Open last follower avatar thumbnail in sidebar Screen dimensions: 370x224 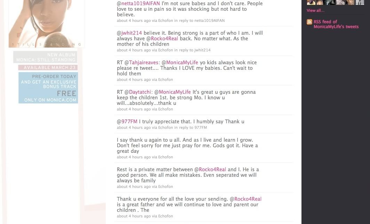click(x=360, y=2)
